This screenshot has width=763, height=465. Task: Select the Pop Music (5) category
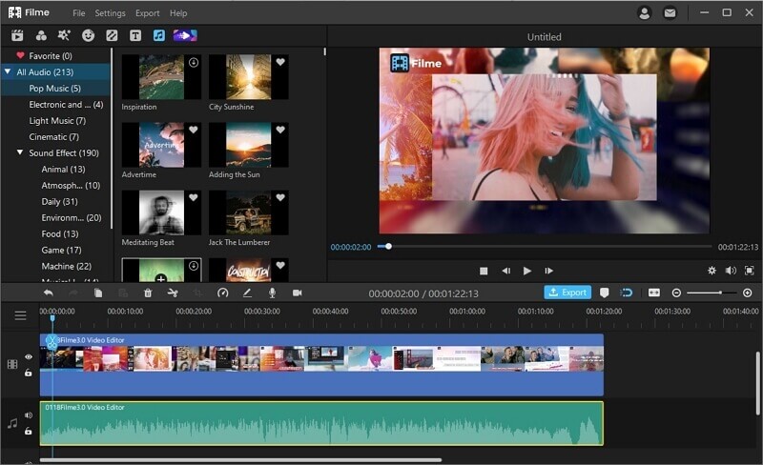pyautogui.click(x=55, y=88)
